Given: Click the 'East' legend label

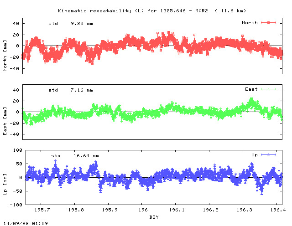Looking at the screenshot, I should [x=251, y=89].
